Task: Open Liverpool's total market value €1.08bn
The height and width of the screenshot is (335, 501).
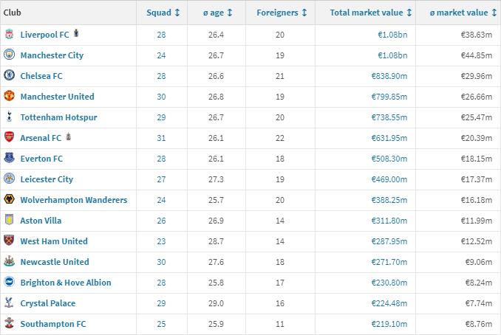Action: [392, 35]
